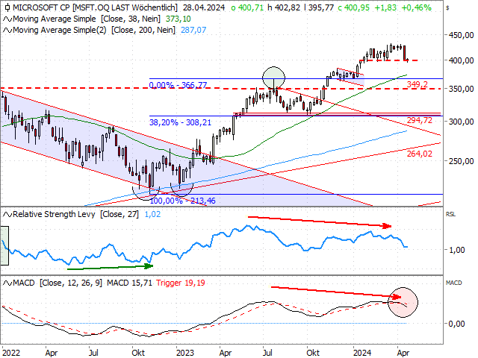The height and width of the screenshot is (358, 478).
Task: Click the 400,00 price axis label
Action: (x=462, y=60)
